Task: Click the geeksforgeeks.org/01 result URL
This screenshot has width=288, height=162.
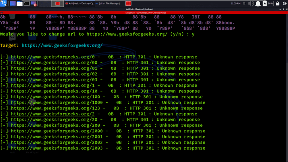Action: [54, 68]
